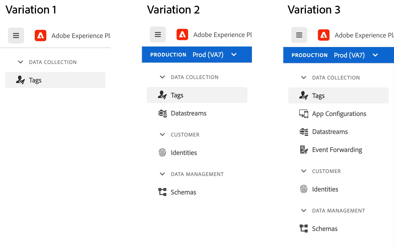This screenshot has width=394, height=250.
Task: Click the Event Forwarding icon
Action: pos(304,150)
